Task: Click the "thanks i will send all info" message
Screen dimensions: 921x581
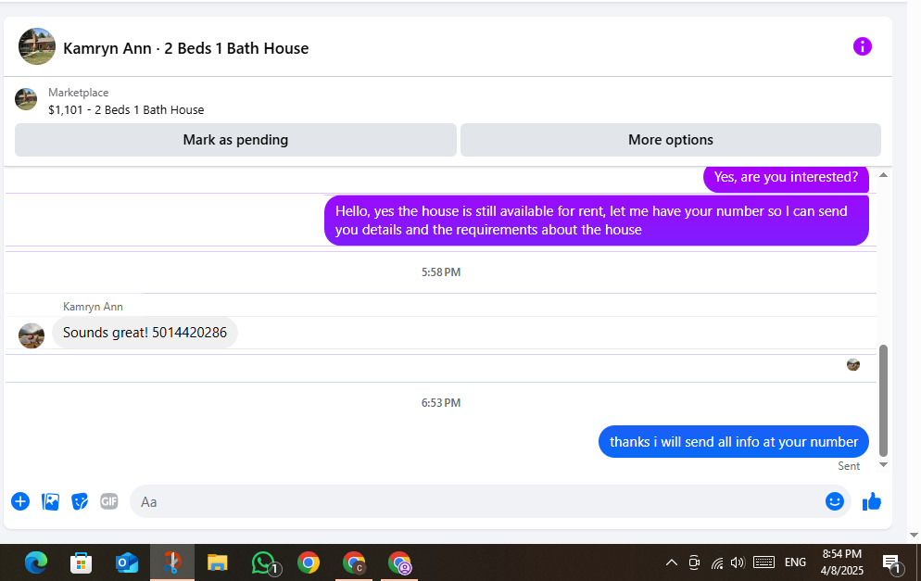Action: pos(734,442)
